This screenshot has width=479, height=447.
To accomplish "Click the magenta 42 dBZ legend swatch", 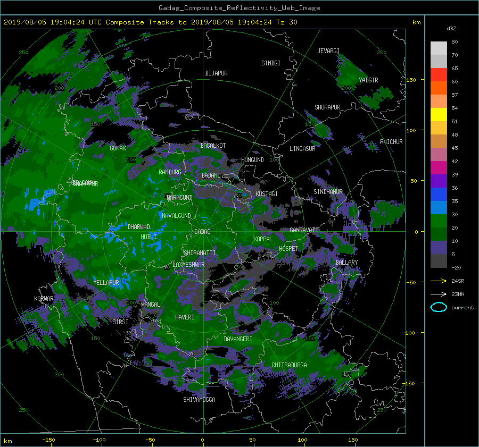I will pyautogui.click(x=439, y=167).
